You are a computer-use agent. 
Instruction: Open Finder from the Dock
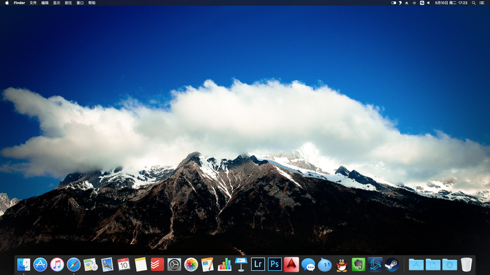pyautogui.click(x=24, y=265)
